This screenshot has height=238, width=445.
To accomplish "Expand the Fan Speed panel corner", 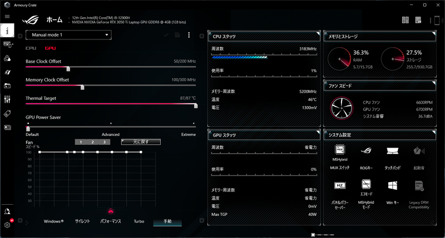I will (434, 83).
